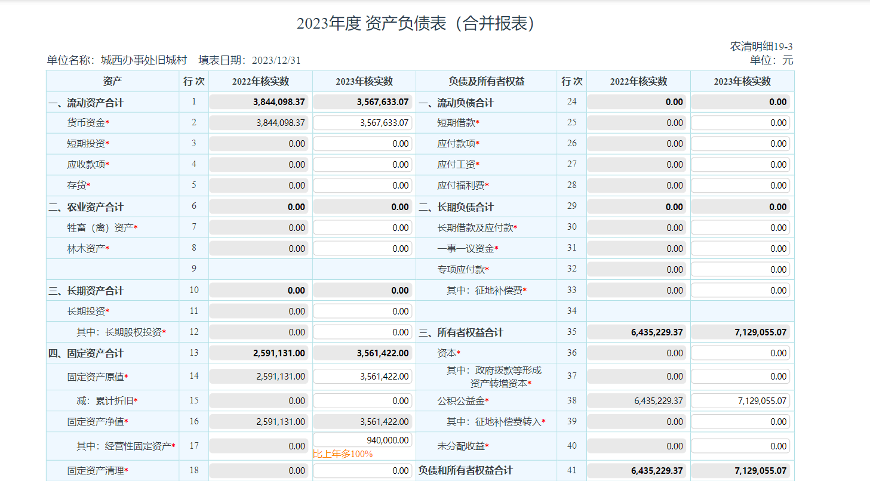Click the 负债和所有者权益合计 row label
The image size is (870, 481).
(x=466, y=471)
